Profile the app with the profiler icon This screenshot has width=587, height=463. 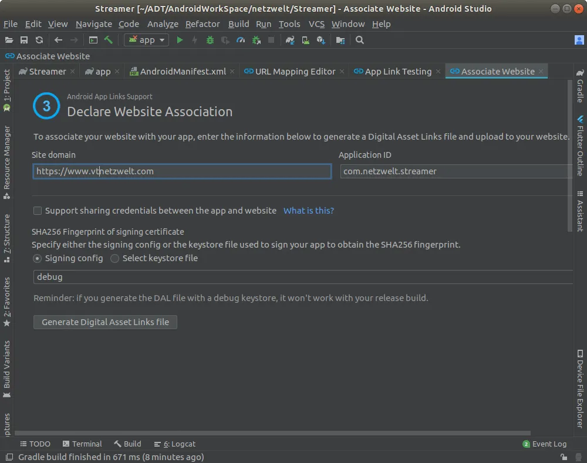coord(241,40)
